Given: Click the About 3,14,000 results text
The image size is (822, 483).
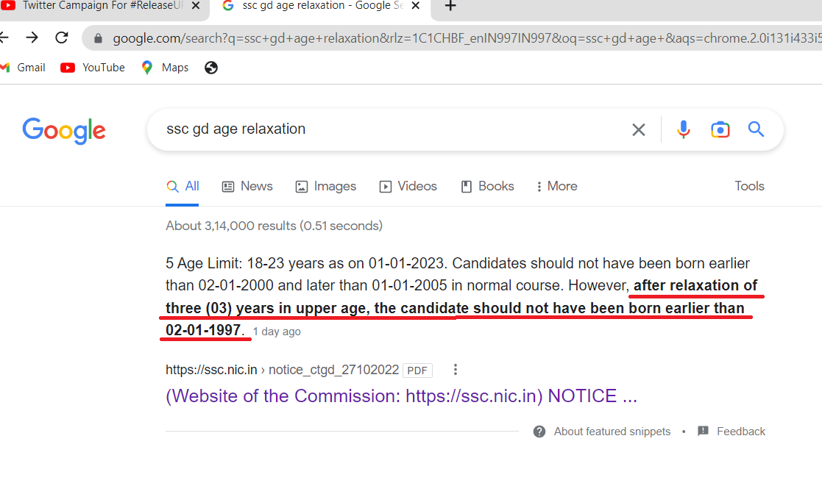Looking at the screenshot, I should [274, 226].
